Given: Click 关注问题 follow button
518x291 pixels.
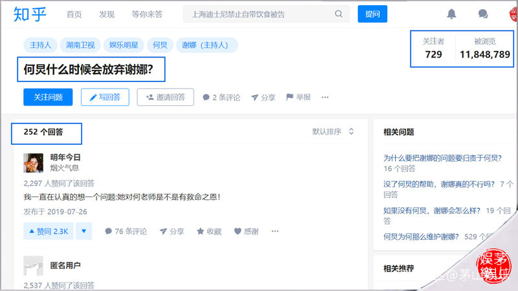Looking at the screenshot, I should (x=48, y=97).
